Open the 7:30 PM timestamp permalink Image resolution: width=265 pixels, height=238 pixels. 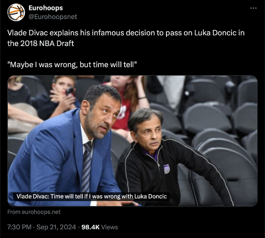pyautogui.click(x=19, y=227)
